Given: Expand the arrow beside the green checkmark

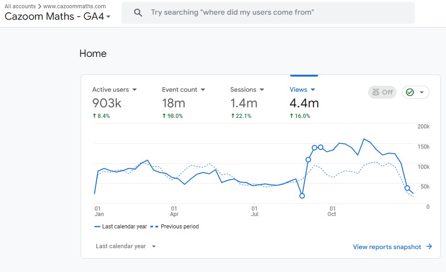Looking at the screenshot, I should (x=422, y=92).
